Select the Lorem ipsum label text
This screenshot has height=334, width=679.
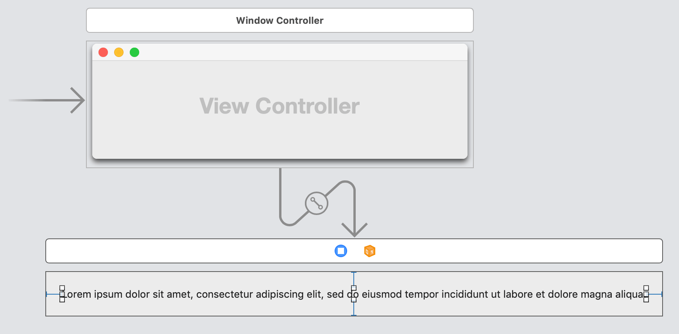354,294
